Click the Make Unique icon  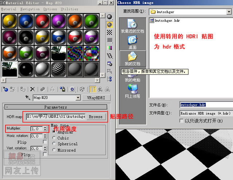tap(52, 89)
